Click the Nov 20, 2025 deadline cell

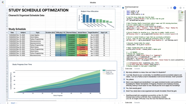[93, 37]
